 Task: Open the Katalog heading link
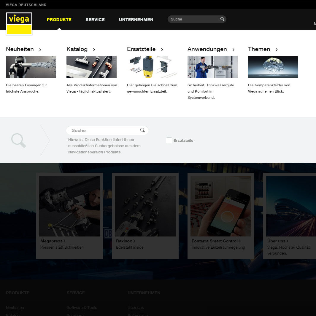(x=77, y=49)
